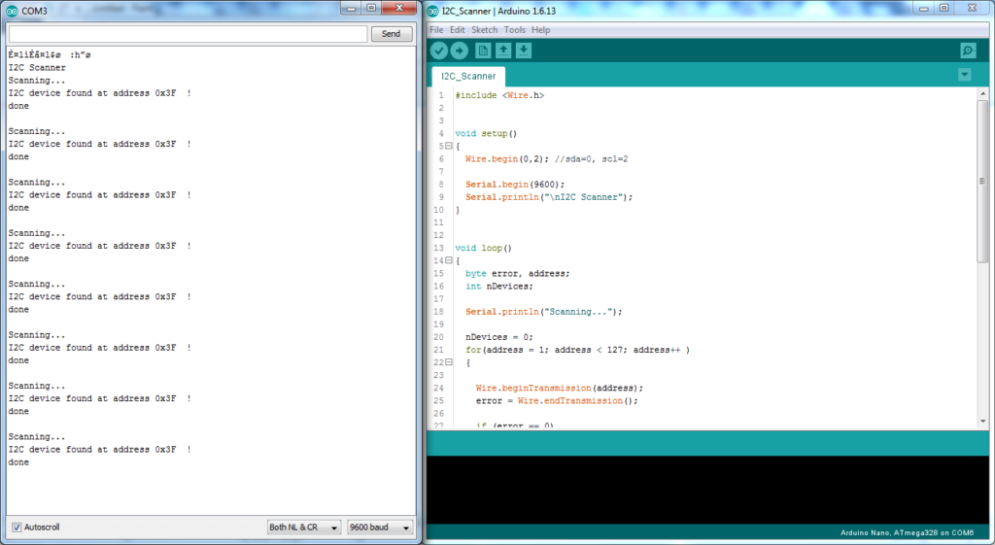The height and width of the screenshot is (545, 995).
Task: Open the line ending 'Both NL & CR' dropdown
Action: click(x=304, y=528)
